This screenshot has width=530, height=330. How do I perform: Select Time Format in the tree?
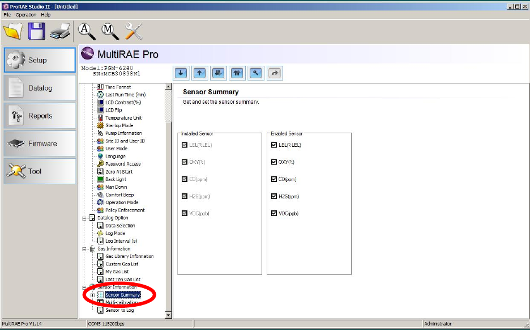[118, 87]
